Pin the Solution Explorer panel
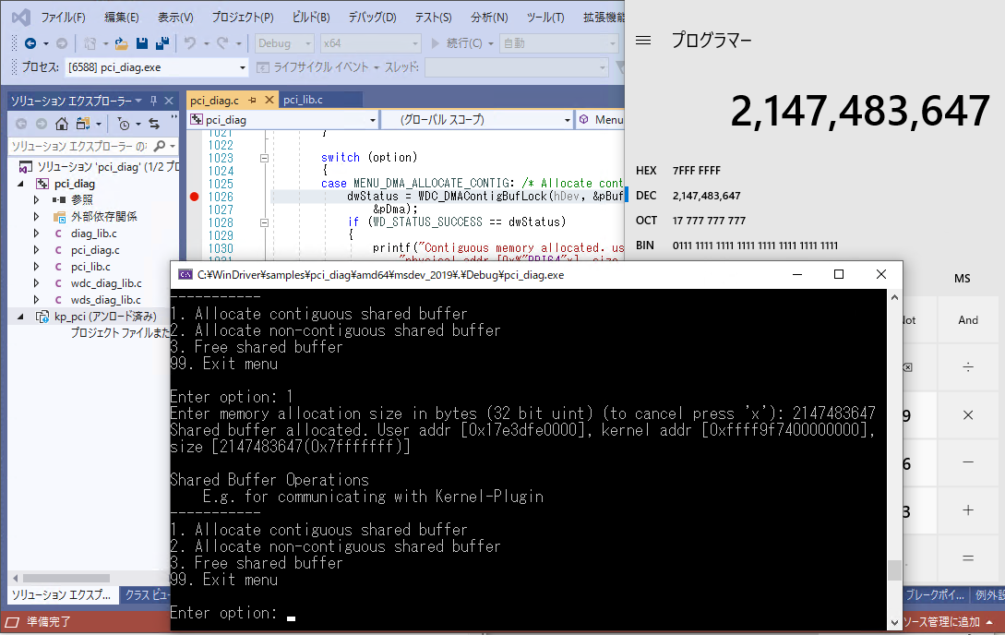 (153, 101)
